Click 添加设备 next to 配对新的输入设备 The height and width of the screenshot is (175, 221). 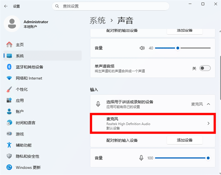coord(185,140)
